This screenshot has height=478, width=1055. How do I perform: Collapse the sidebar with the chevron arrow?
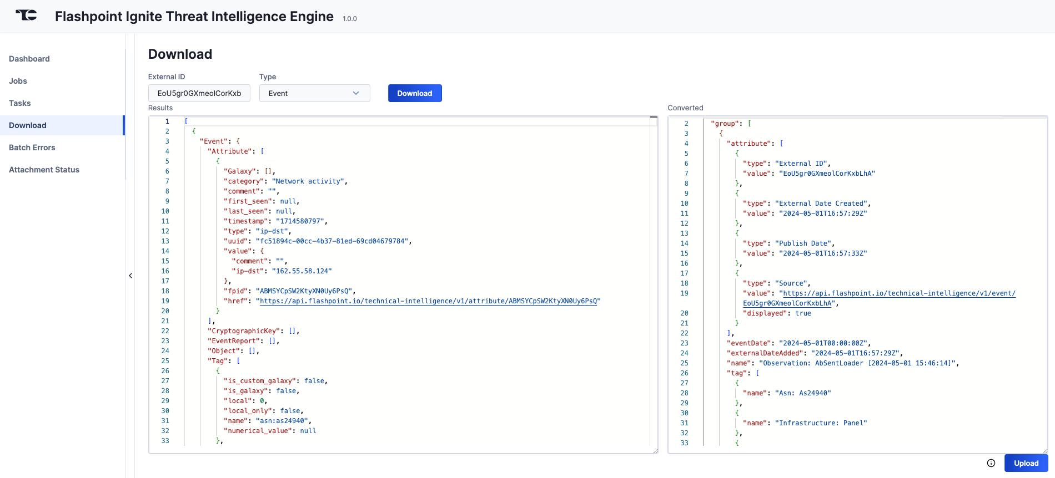click(x=130, y=276)
